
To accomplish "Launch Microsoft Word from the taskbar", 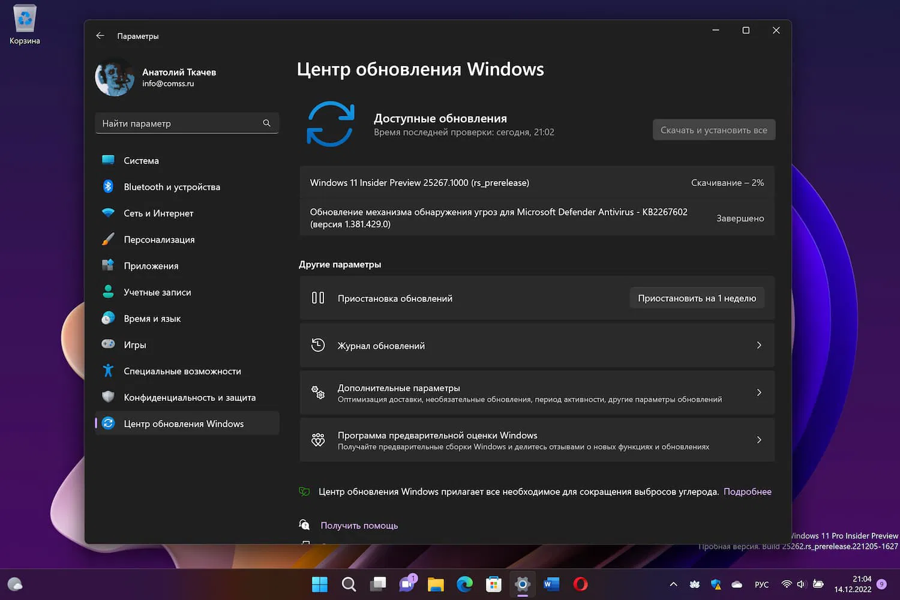I will 551,584.
